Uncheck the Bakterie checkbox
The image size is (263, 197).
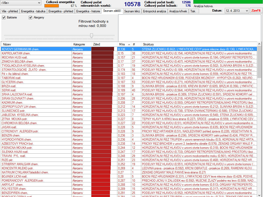coord(4,17)
